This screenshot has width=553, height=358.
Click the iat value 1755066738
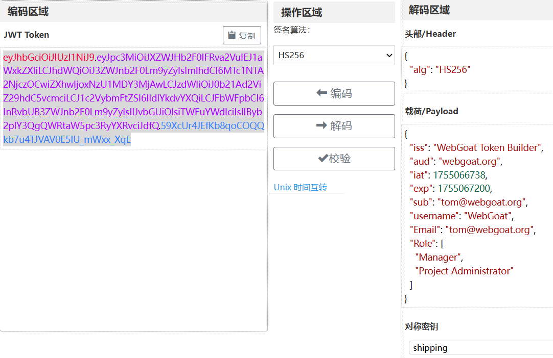460,175
